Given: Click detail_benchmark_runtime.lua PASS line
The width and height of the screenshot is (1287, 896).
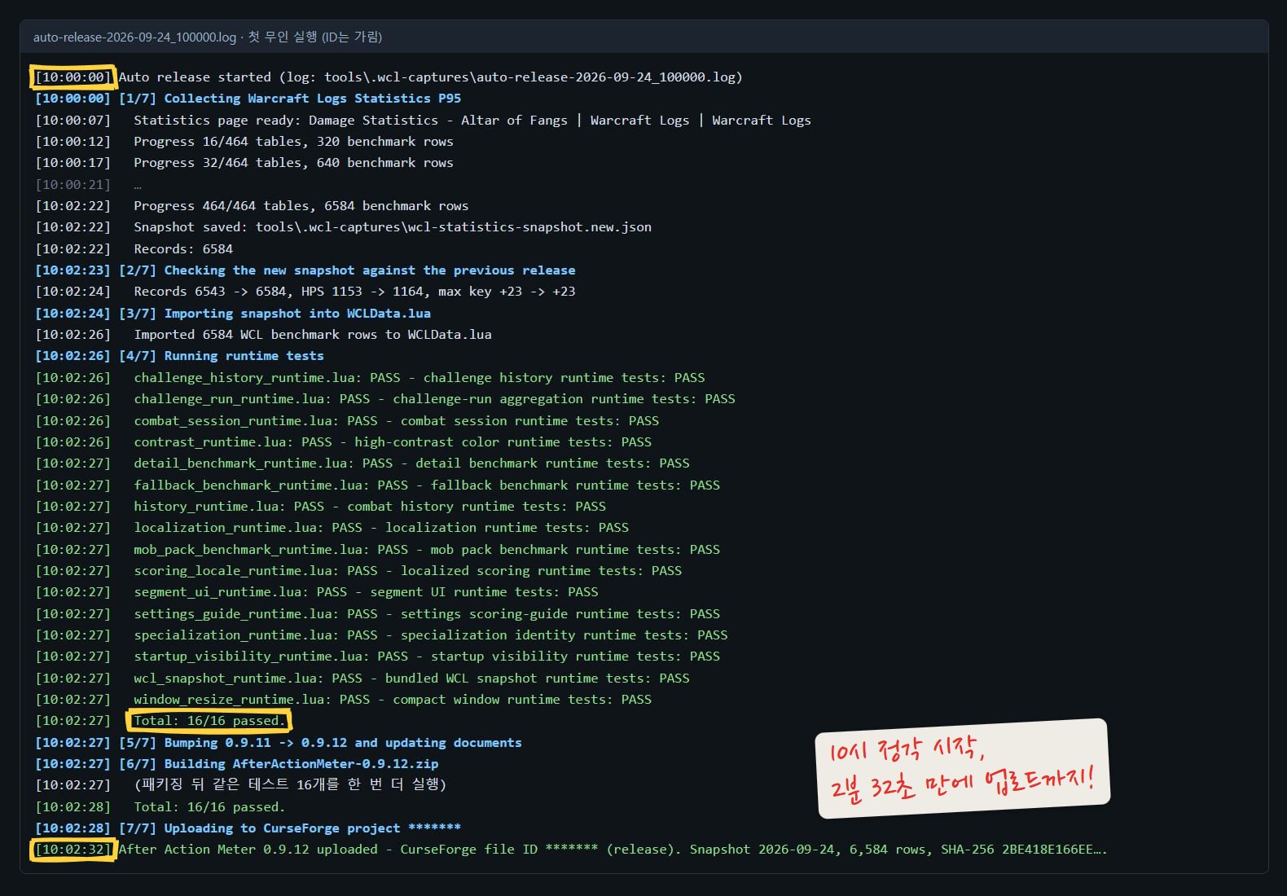Looking at the screenshot, I should click(x=362, y=463).
